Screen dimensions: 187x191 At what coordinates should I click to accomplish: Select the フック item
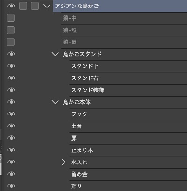[x=128, y=114]
